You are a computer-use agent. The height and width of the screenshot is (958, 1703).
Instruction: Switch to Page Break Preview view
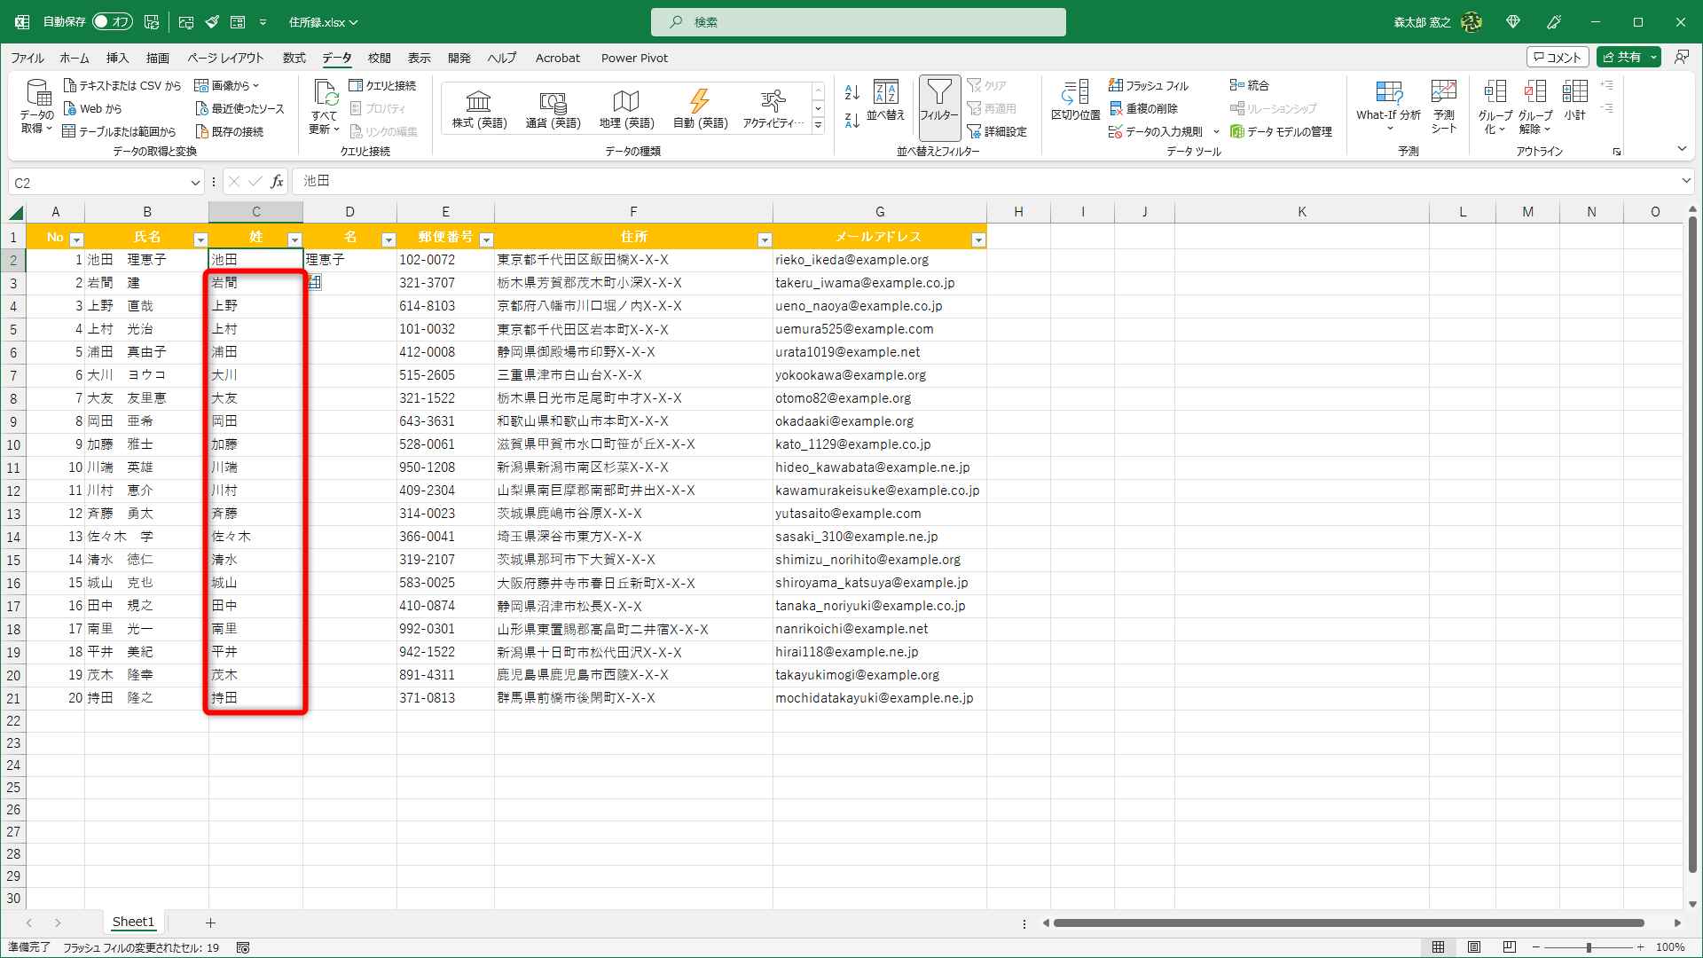pyautogui.click(x=1509, y=947)
